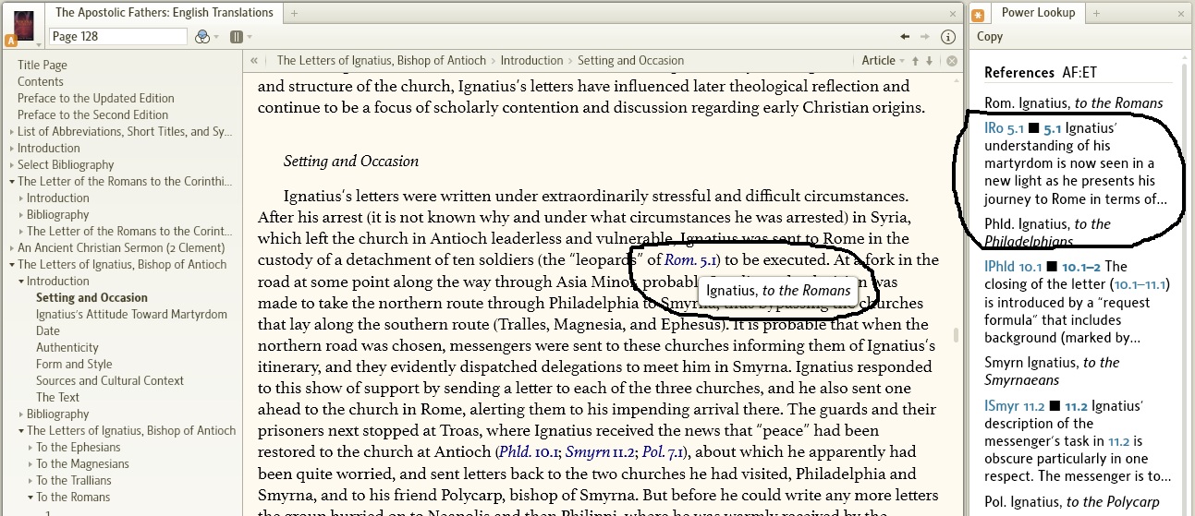The width and height of the screenshot is (1195, 516).
Task: Select the highlighted Setting and Occasion entry
Action: click(x=91, y=298)
